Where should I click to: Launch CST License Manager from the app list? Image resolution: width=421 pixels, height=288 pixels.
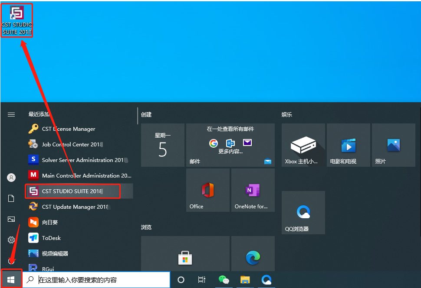point(80,129)
